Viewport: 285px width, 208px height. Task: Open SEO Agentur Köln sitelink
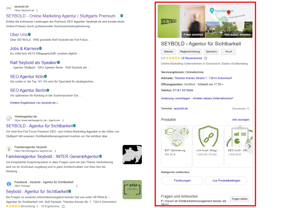[27, 77]
